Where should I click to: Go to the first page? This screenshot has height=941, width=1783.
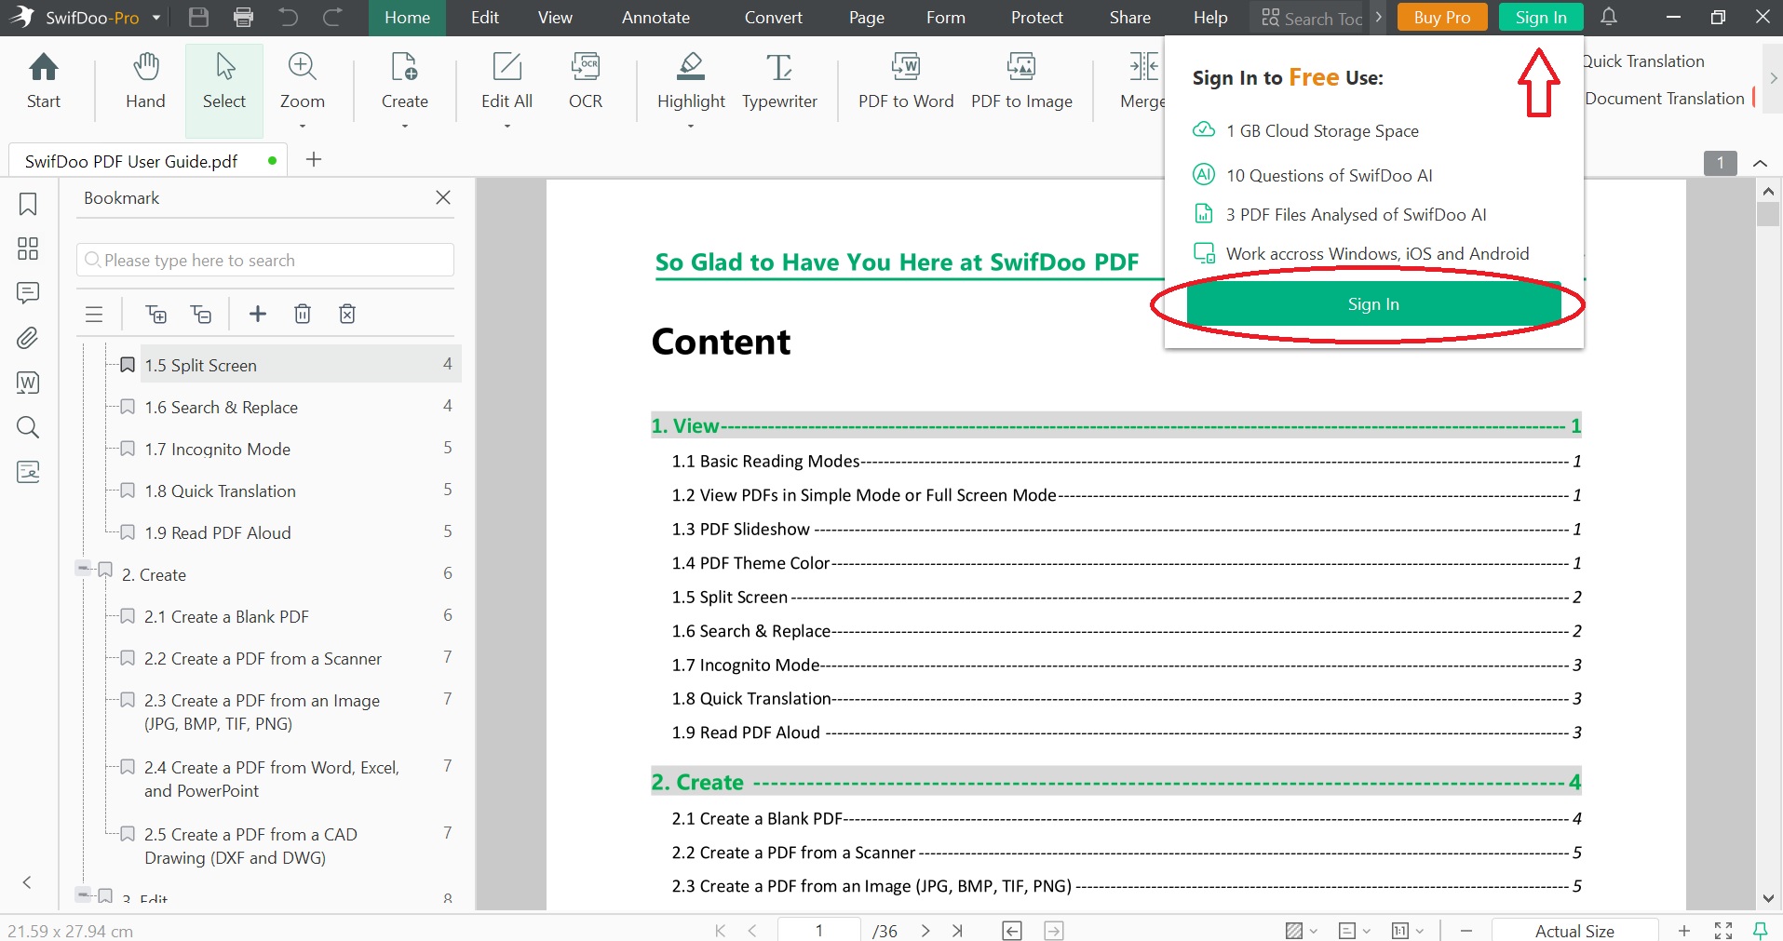click(720, 930)
